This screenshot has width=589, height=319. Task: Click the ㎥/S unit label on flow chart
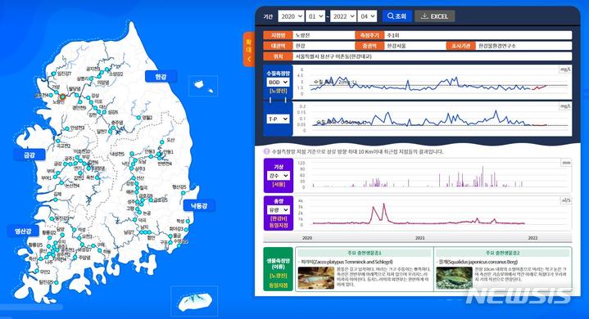click(566, 200)
